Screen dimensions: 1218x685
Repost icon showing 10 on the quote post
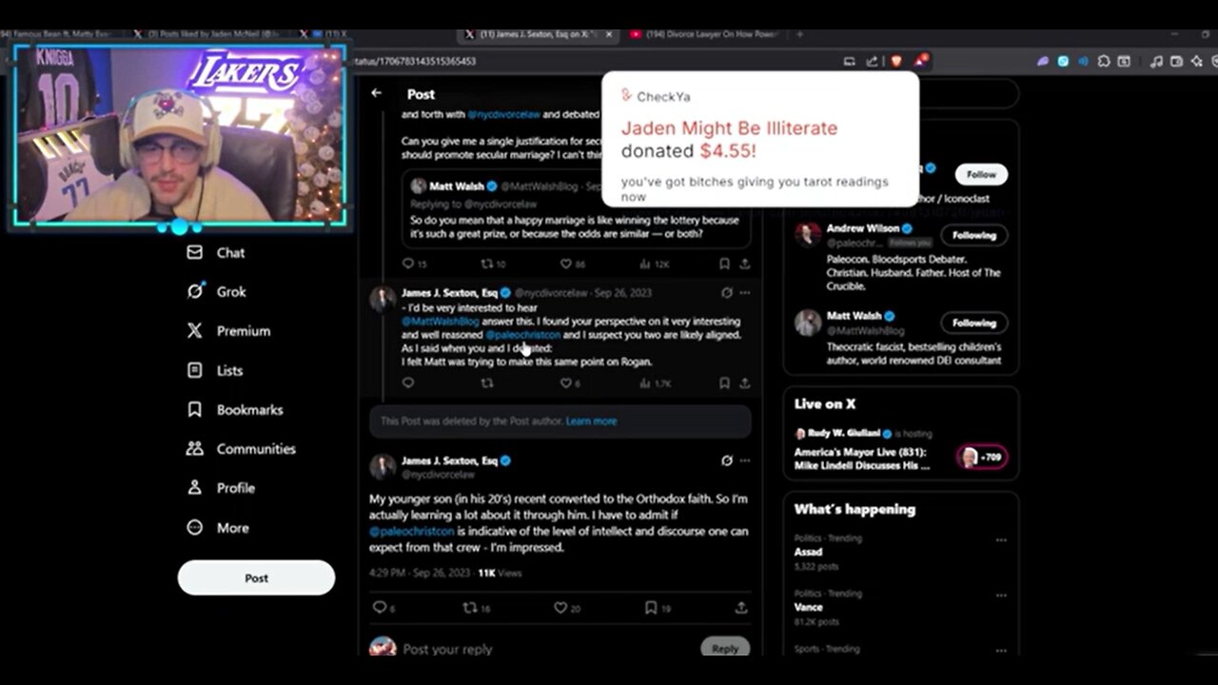click(486, 264)
